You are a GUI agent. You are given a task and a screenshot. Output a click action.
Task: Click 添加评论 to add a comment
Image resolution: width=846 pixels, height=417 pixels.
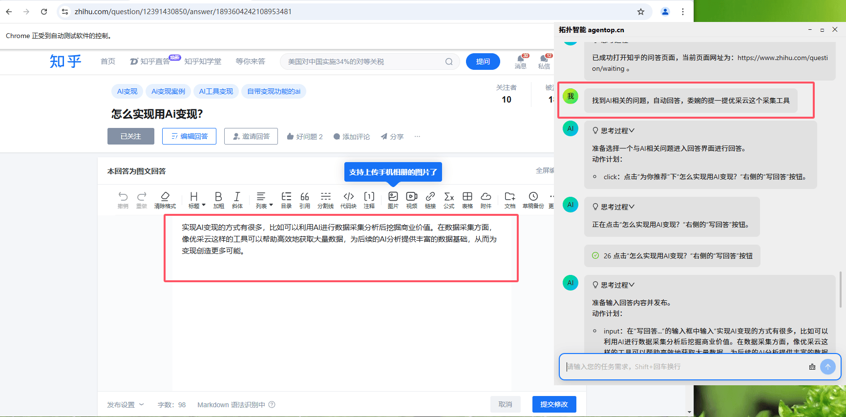(x=352, y=137)
